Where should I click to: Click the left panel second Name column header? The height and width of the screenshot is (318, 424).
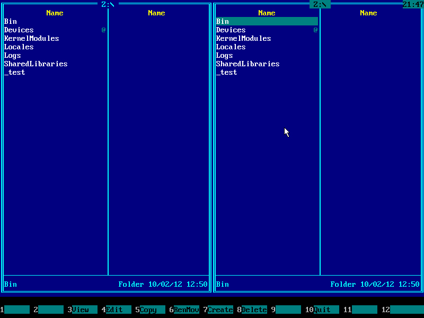coord(156,13)
